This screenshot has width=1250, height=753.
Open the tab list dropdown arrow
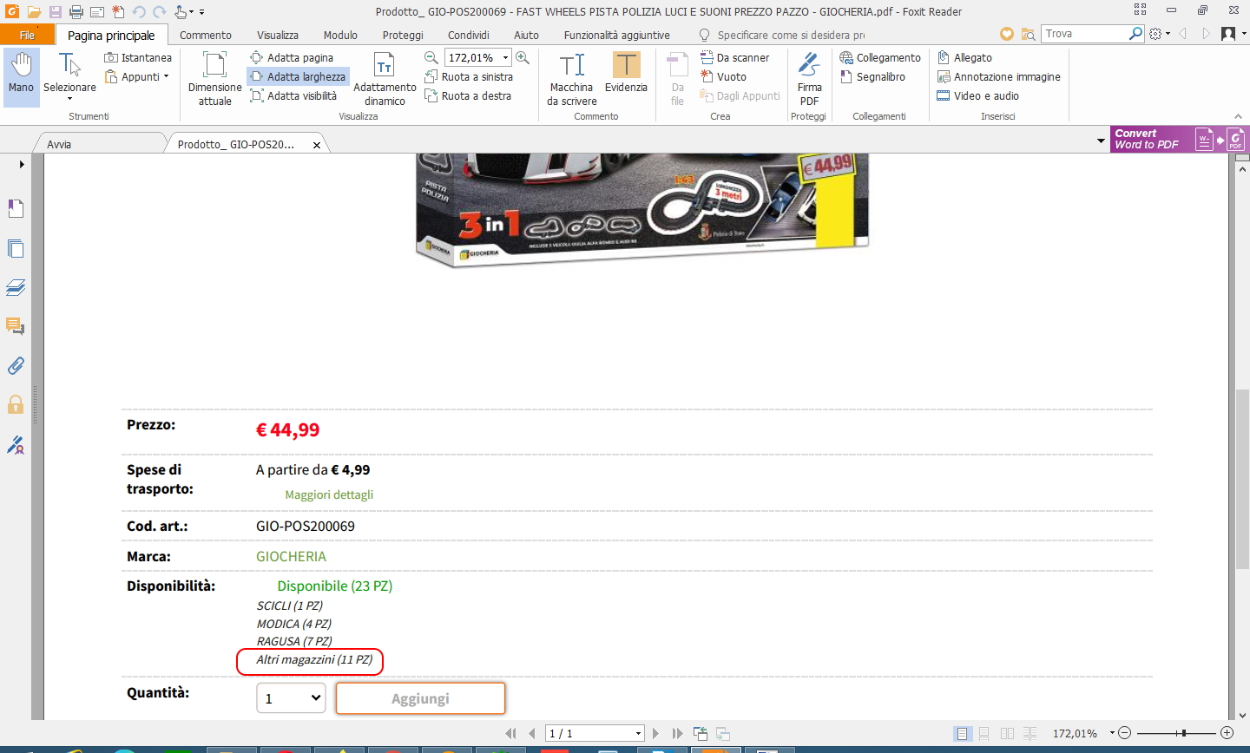1102,141
